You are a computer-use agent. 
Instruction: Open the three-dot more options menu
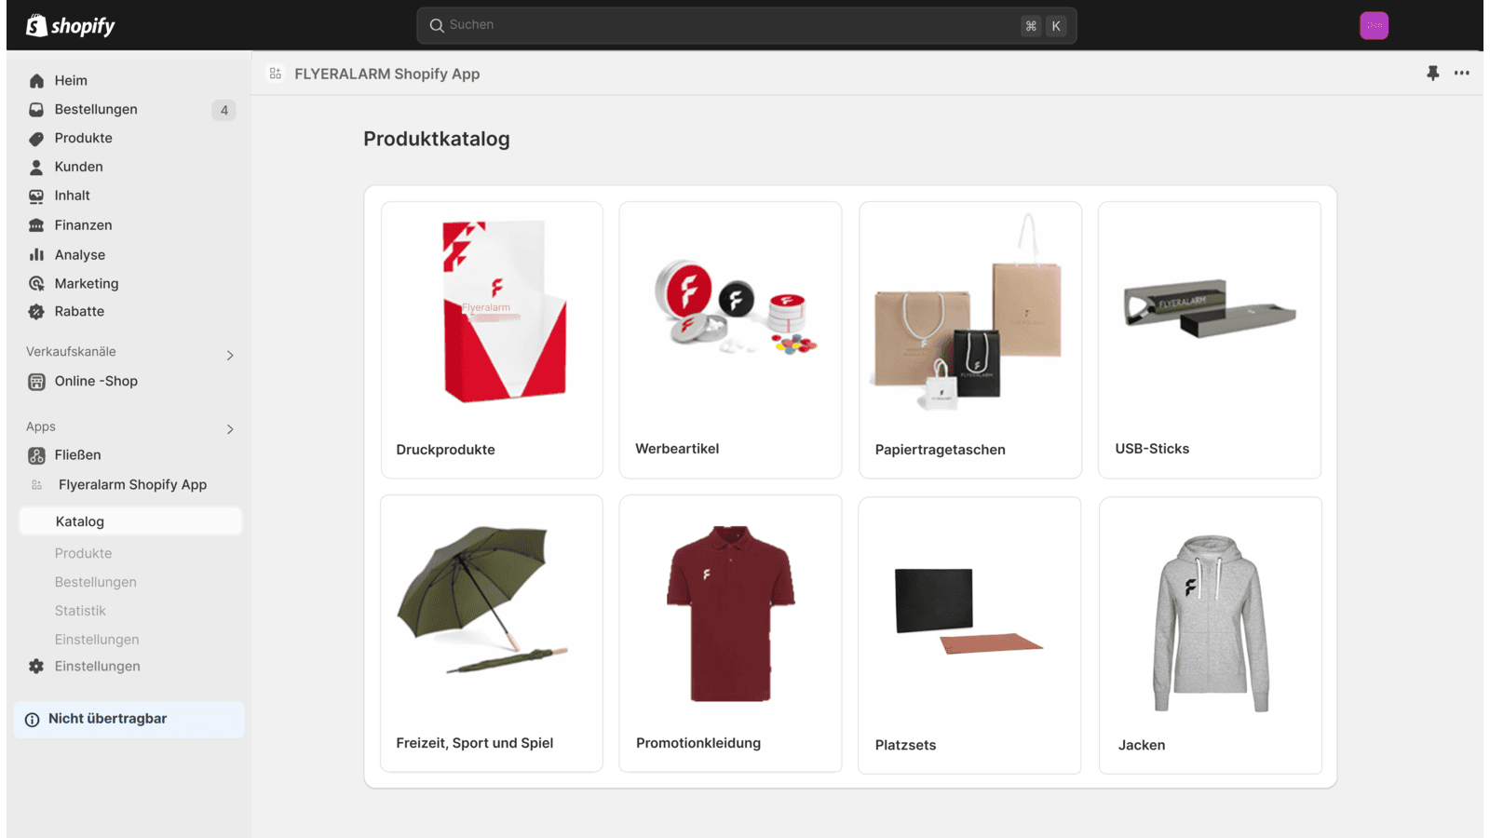[x=1462, y=73]
